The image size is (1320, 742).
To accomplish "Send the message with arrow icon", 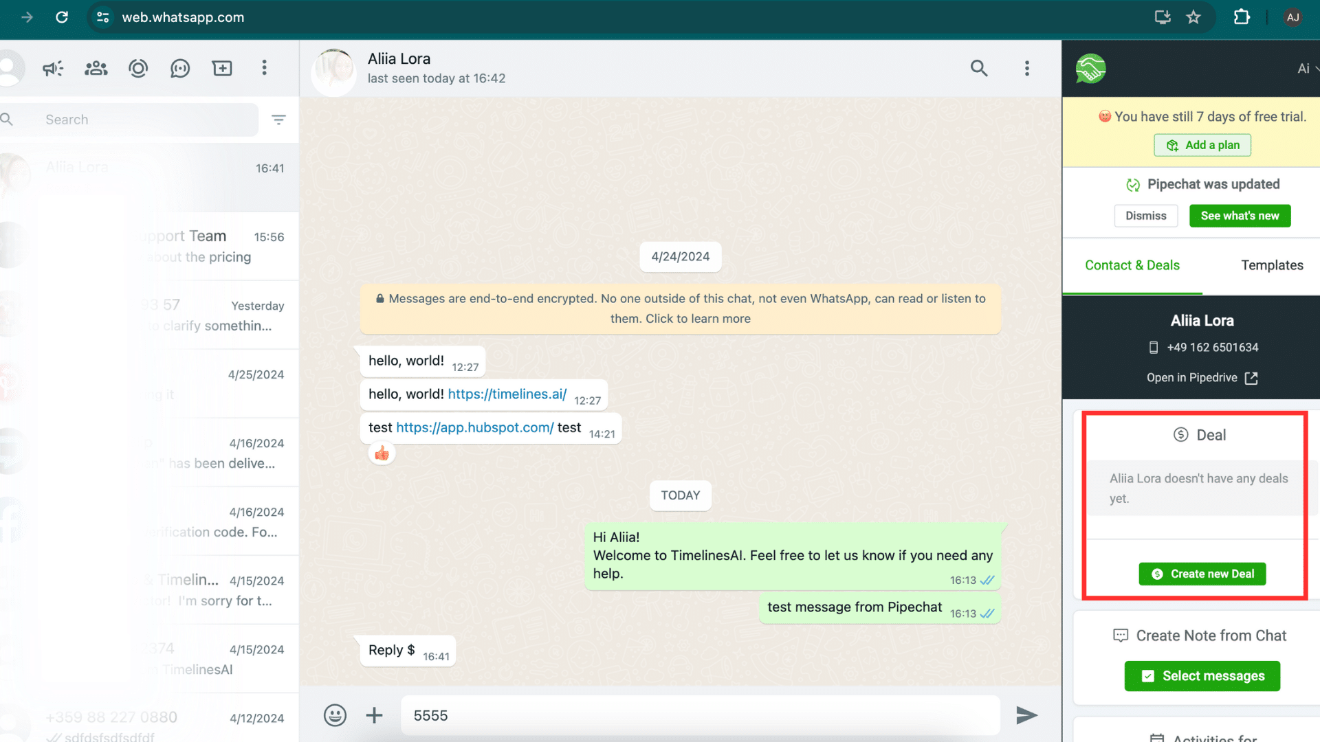I will coord(1026,715).
